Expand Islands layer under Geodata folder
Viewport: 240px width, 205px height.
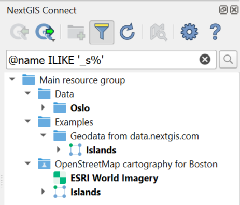tap(59, 149)
